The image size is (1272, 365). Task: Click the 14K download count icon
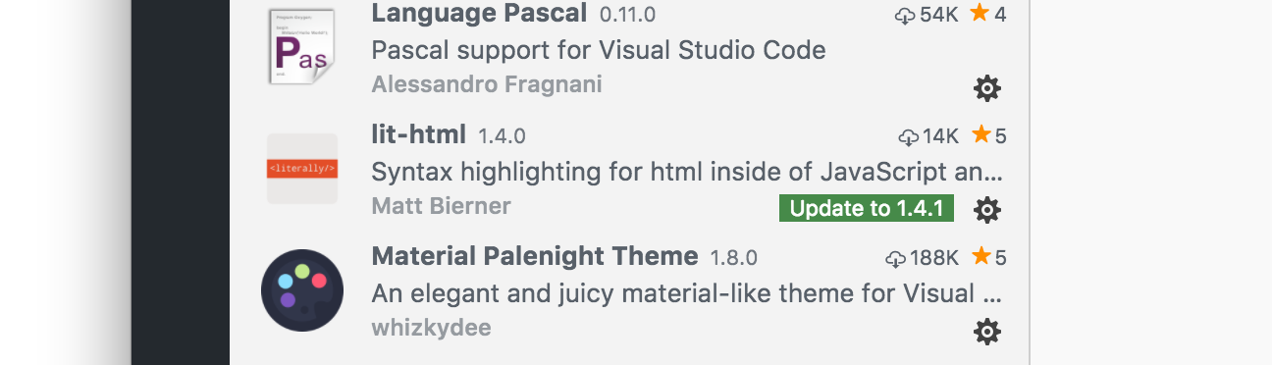tap(909, 136)
